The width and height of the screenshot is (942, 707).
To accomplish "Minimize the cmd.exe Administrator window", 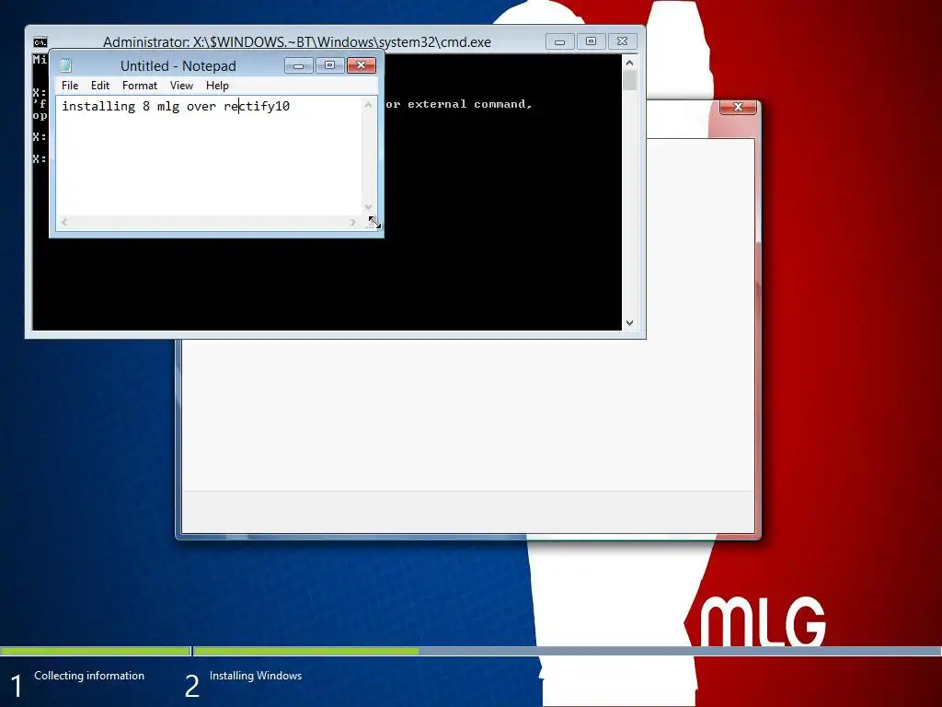I will click(x=560, y=41).
